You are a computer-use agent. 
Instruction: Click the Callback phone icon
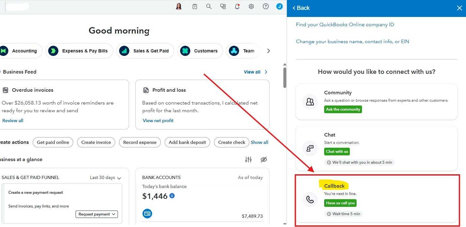point(310,200)
